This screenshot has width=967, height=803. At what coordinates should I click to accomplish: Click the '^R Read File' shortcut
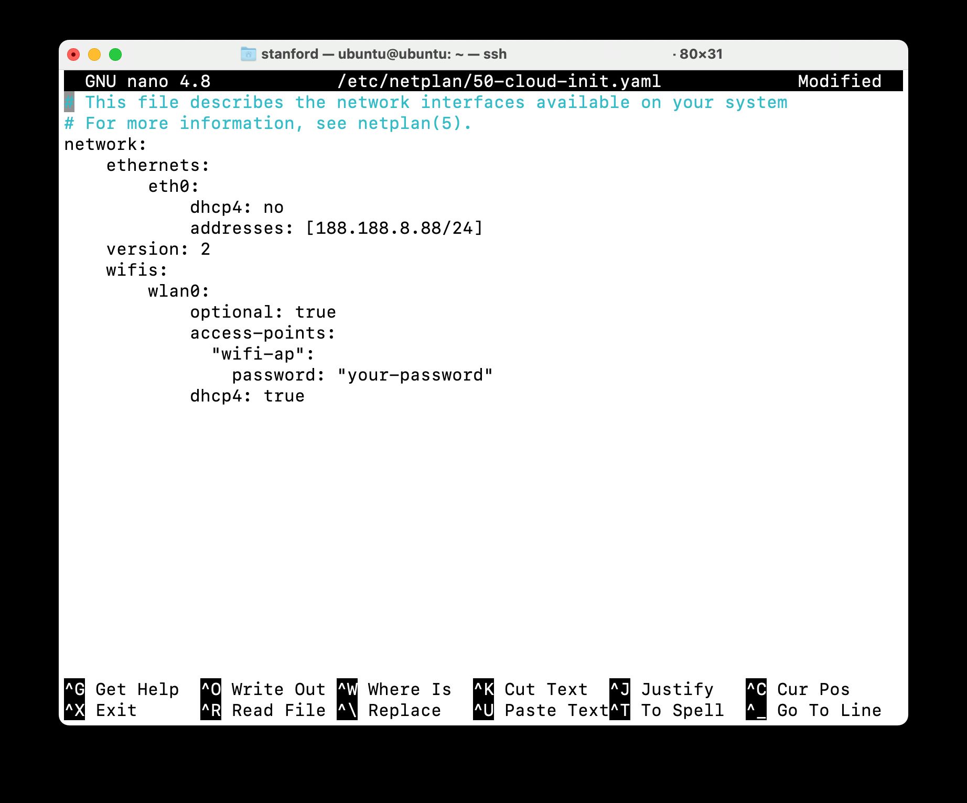click(x=263, y=710)
